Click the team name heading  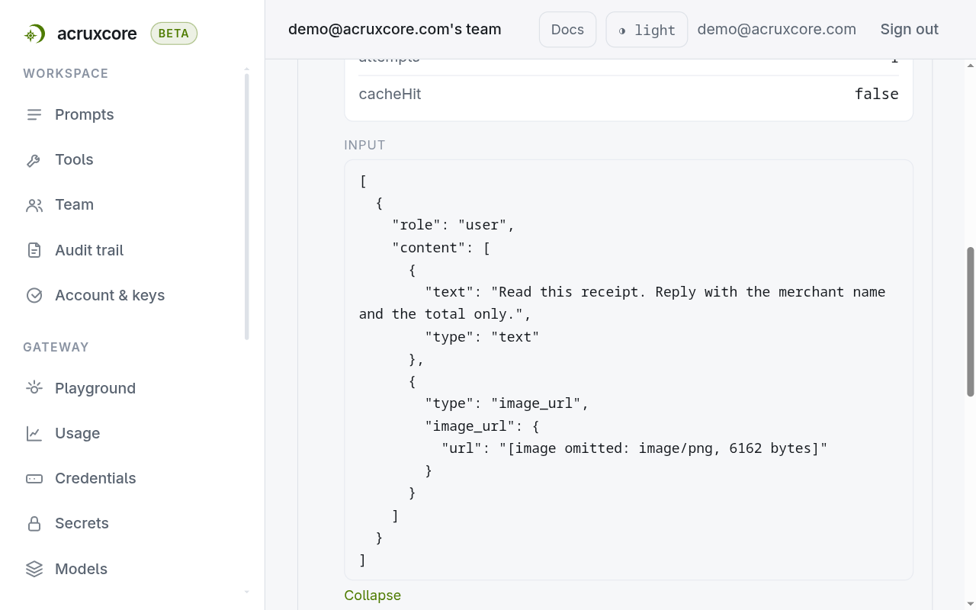[x=395, y=30]
